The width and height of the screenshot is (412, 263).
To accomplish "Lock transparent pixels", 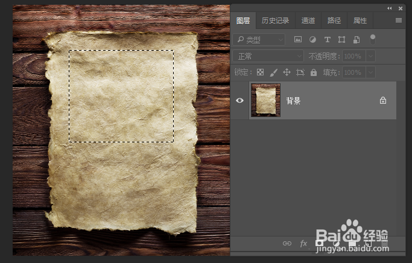I will coord(260,72).
